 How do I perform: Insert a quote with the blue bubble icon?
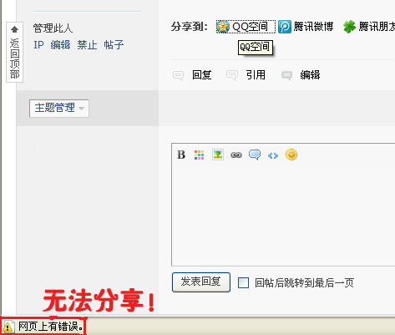coord(255,155)
